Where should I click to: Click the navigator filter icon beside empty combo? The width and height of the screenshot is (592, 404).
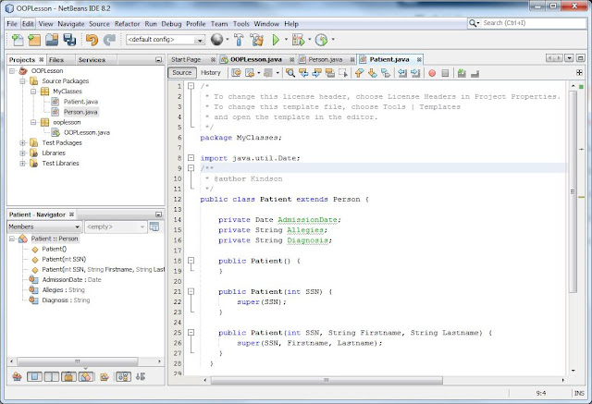(x=154, y=226)
